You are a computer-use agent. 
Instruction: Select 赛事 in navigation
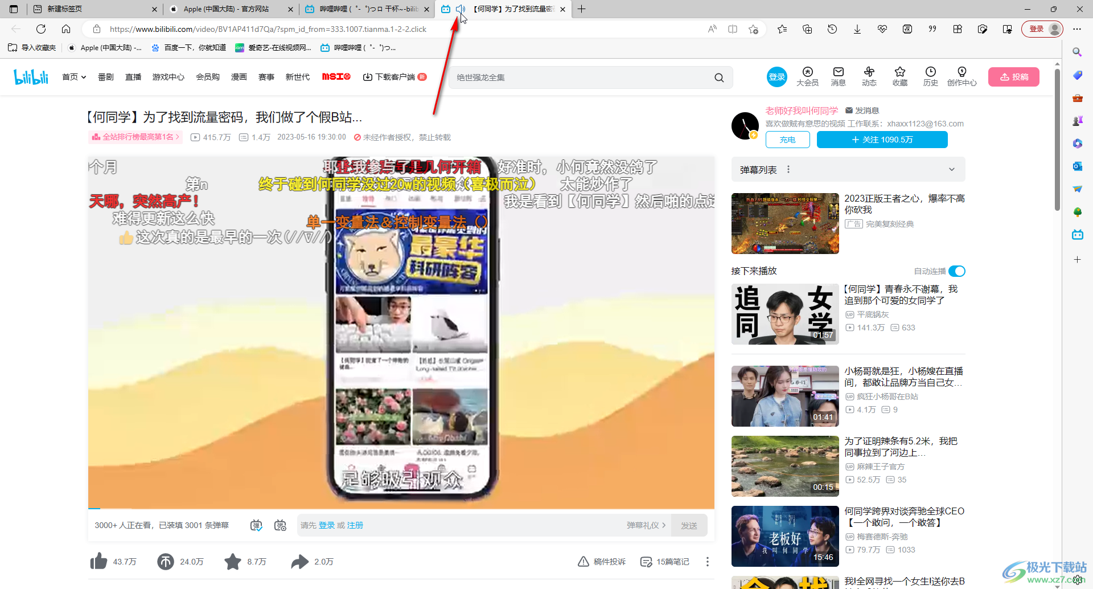266,77
